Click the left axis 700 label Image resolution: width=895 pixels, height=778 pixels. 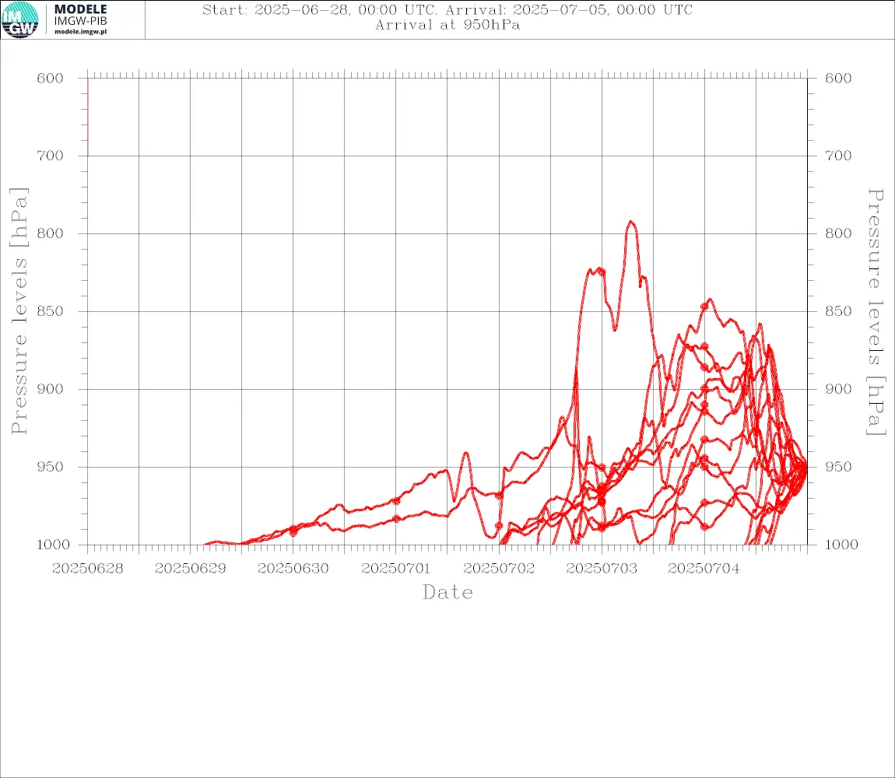pyautogui.click(x=51, y=156)
